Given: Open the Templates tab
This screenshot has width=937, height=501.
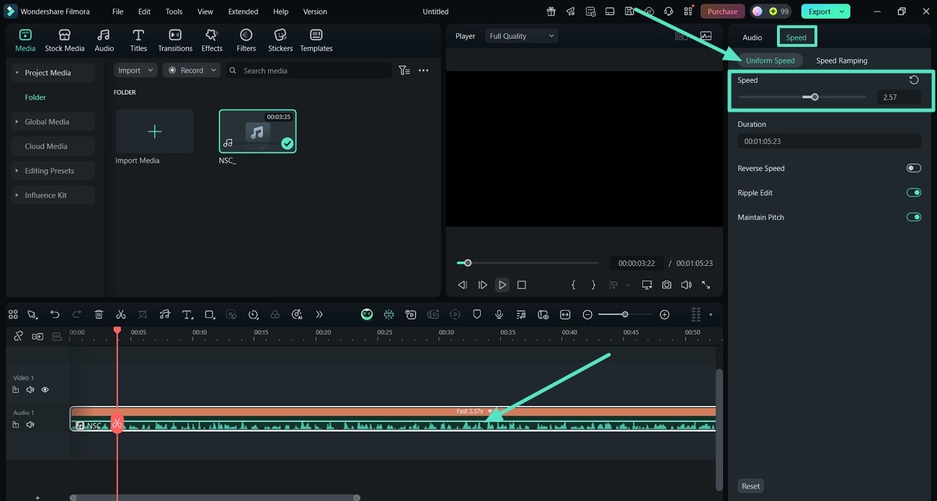Looking at the screenshot, I should pyautogui.click(x=316, y=40).
